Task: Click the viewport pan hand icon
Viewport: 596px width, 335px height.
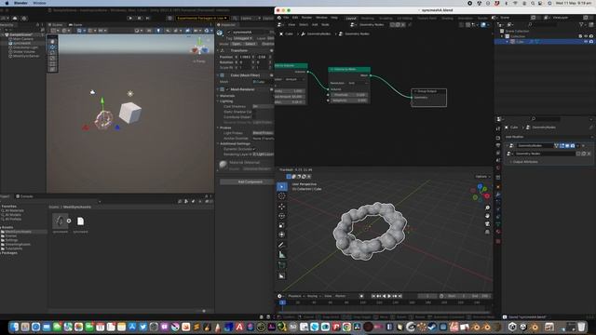Action: pyautogui.click(x=487, y=216)
